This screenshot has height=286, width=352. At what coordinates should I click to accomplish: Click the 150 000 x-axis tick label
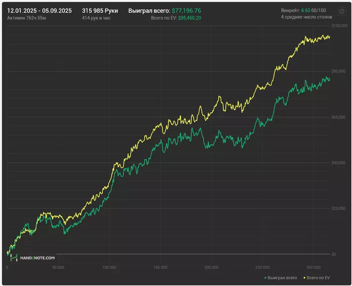(160, 267)
